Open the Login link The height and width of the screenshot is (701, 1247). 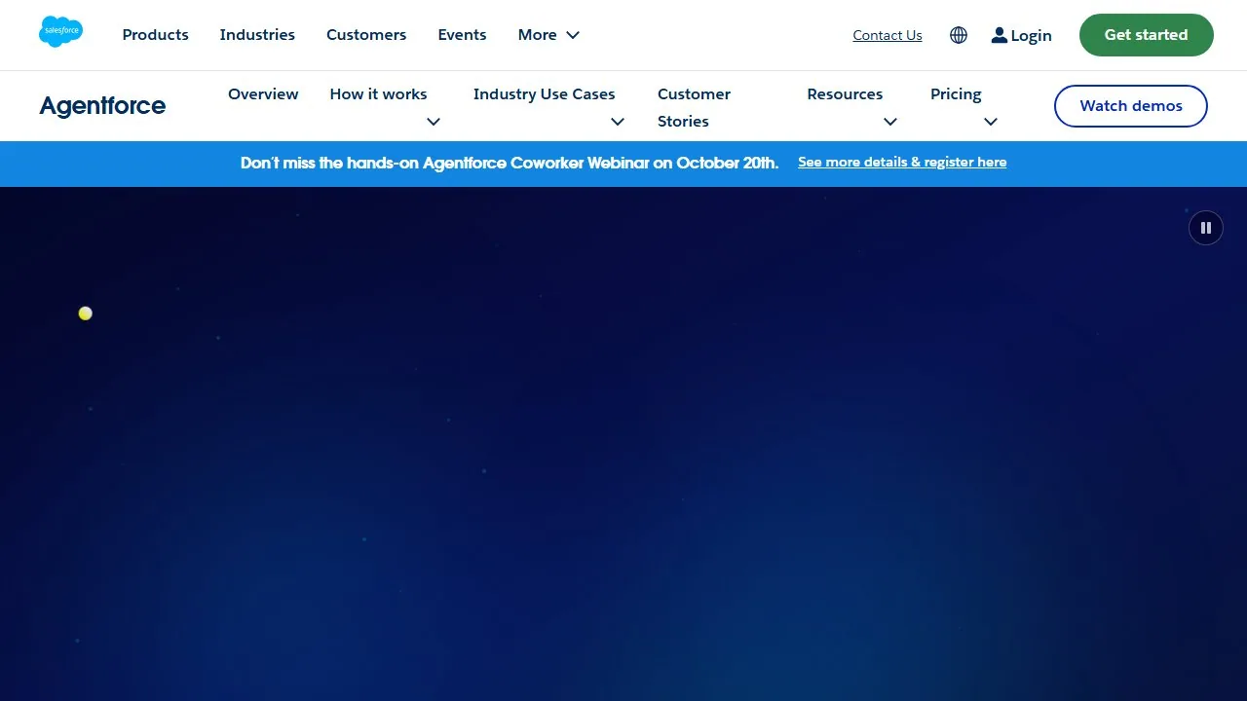point(1021,35)
